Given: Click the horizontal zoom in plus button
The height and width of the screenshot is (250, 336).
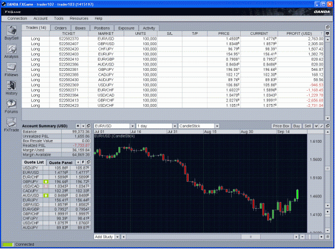Looking at the screenshot, I should point(321,237).
